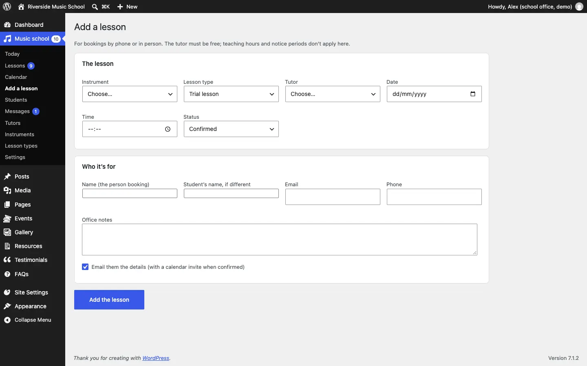Open the Lesson type dropdown
This screenshot has width=587, height=366.
[x=231, y=94]
